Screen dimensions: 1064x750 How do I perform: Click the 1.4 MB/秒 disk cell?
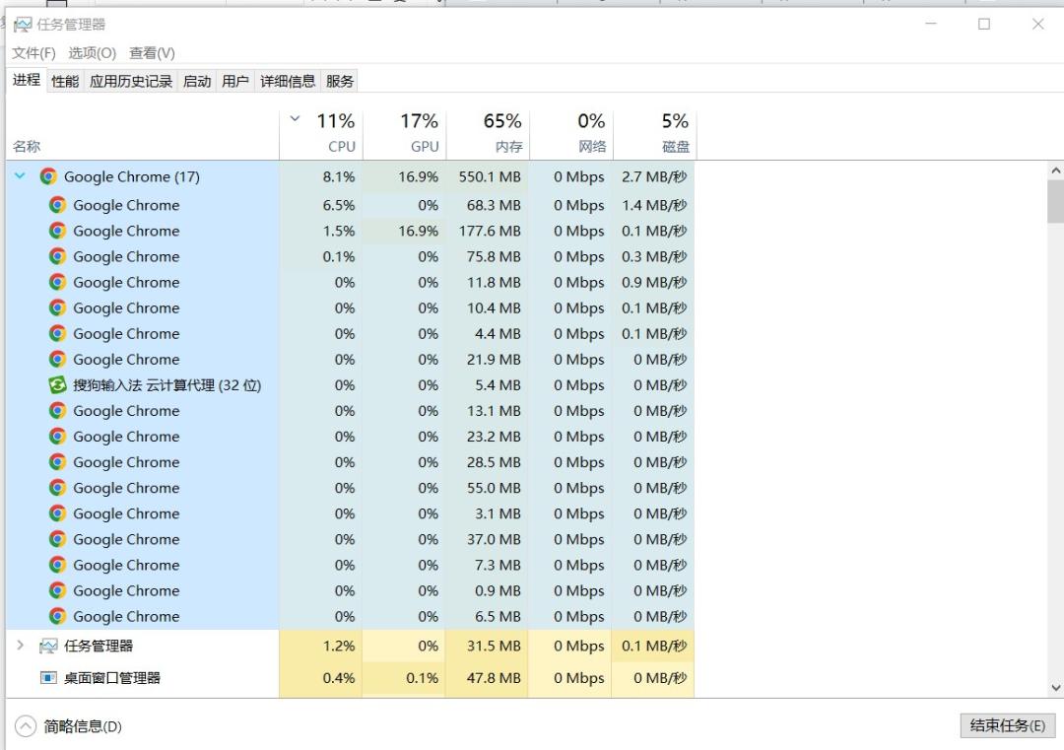654,205
